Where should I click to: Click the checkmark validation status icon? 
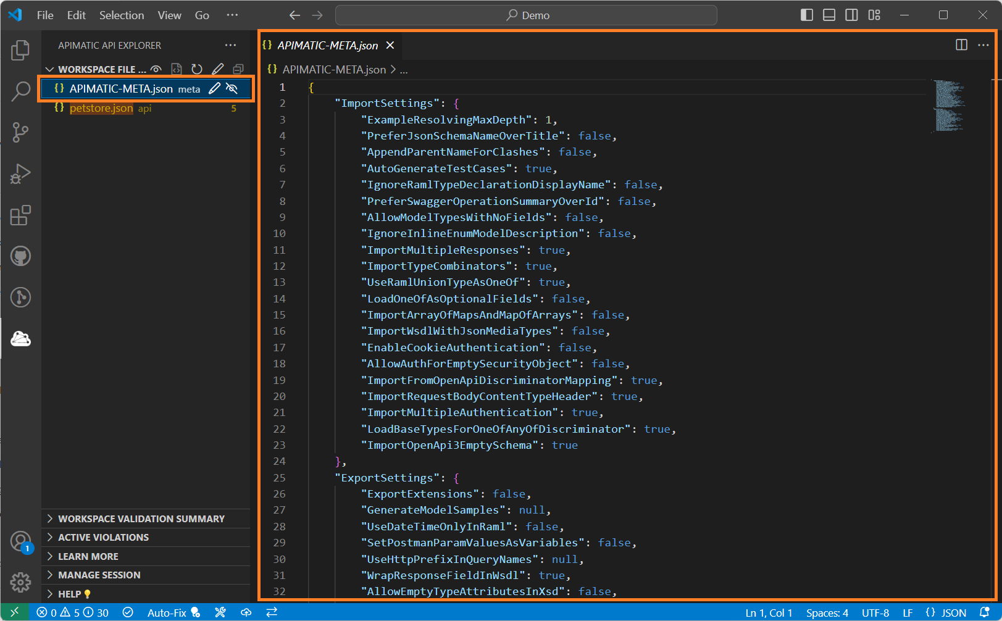128,612
